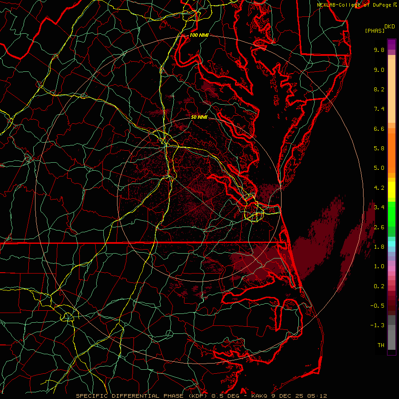Click the 6.6 value on the scale
This screenshot has height=399, width=399.
(379, 129)
